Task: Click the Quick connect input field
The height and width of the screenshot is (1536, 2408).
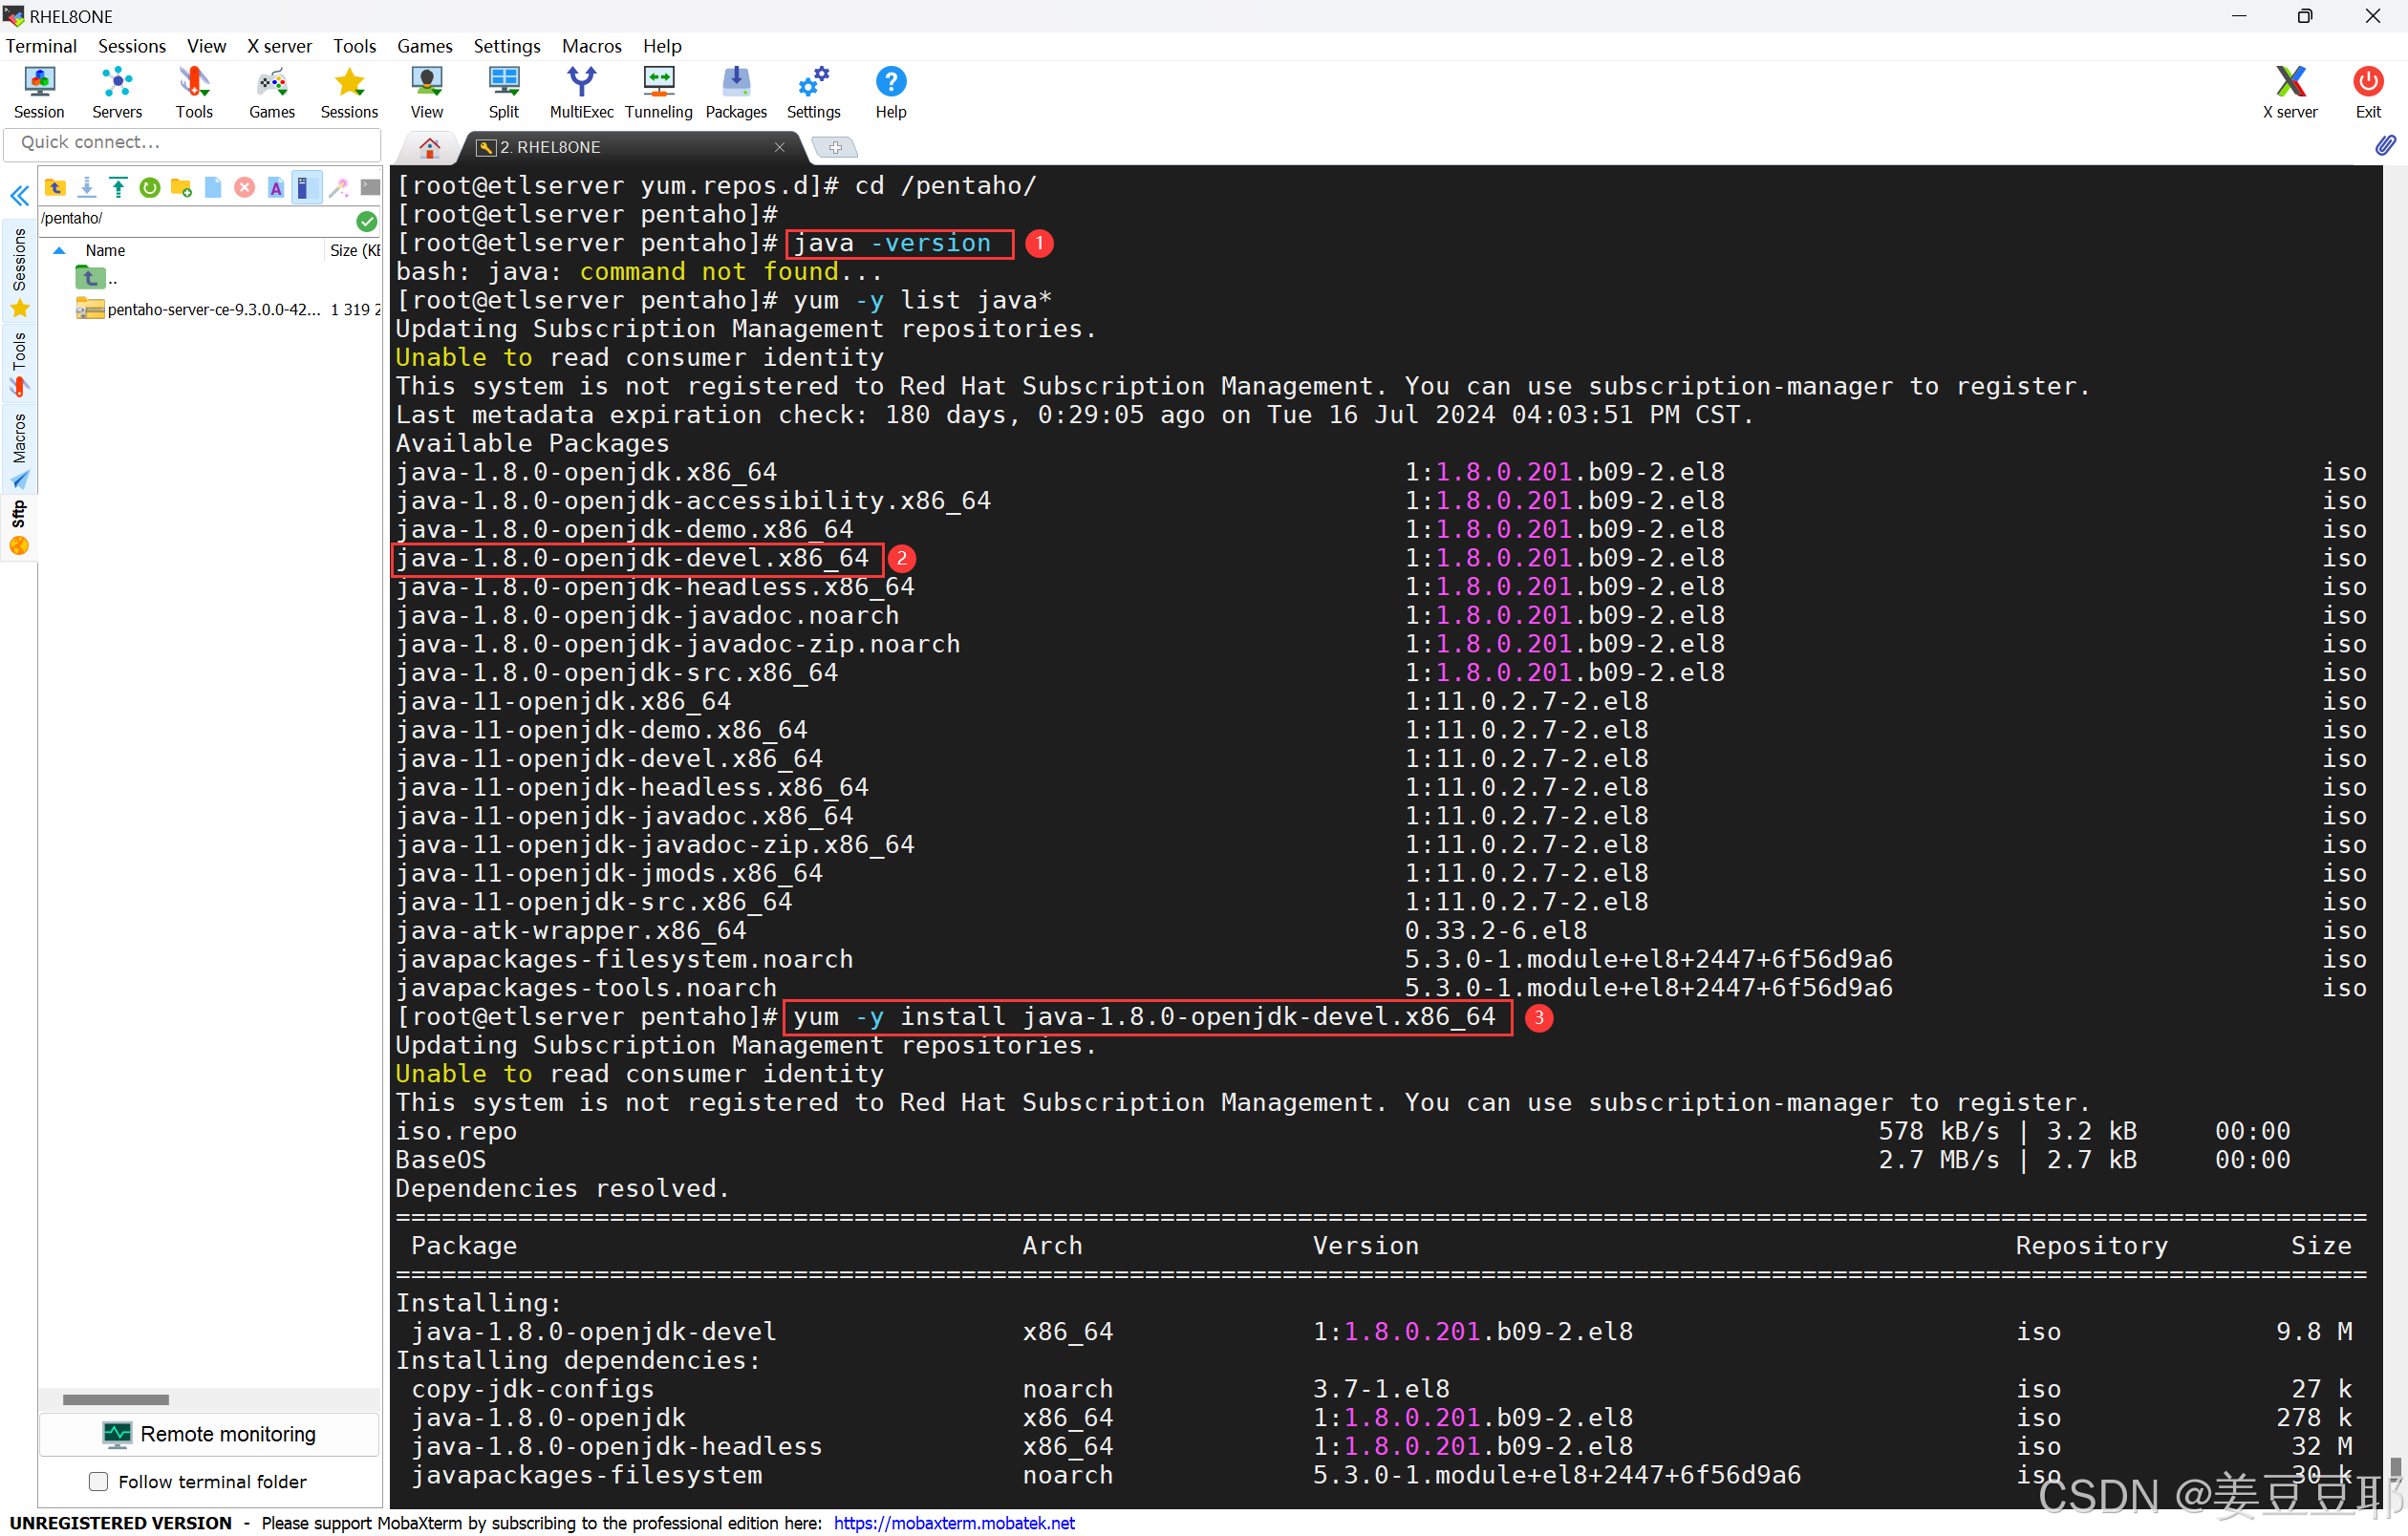Action: 192,143
